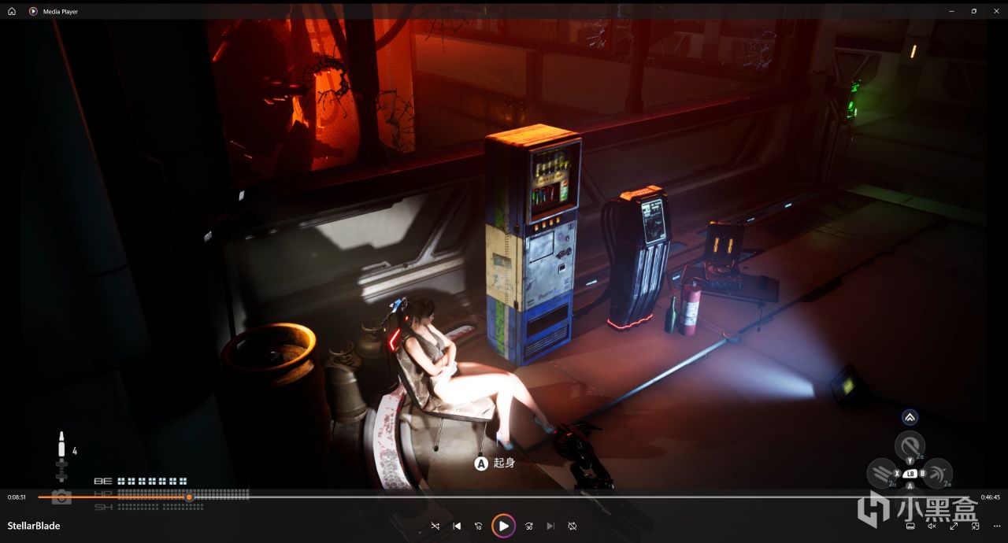
Task: Skip back 10 seconds
Action: (x=478, y=526)
